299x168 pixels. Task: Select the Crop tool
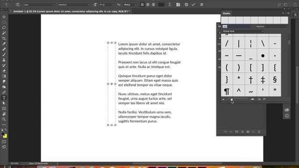(x=4, y=38)
